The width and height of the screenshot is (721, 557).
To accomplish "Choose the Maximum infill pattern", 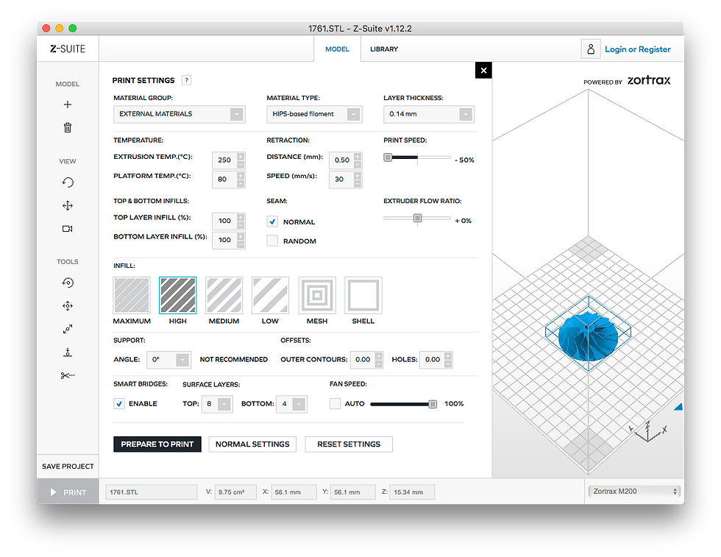I will coord(132,295).
